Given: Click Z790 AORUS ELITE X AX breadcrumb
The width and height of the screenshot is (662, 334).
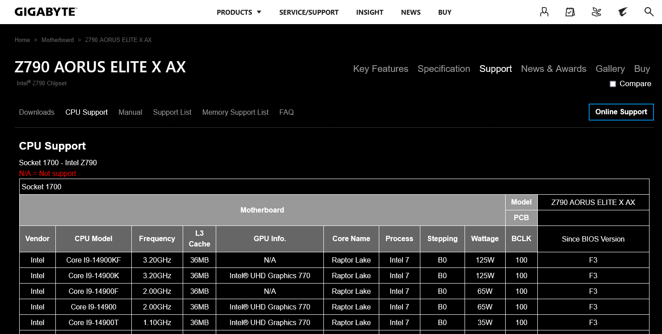Looking at the screenshot, I should [x=118, y=40].
